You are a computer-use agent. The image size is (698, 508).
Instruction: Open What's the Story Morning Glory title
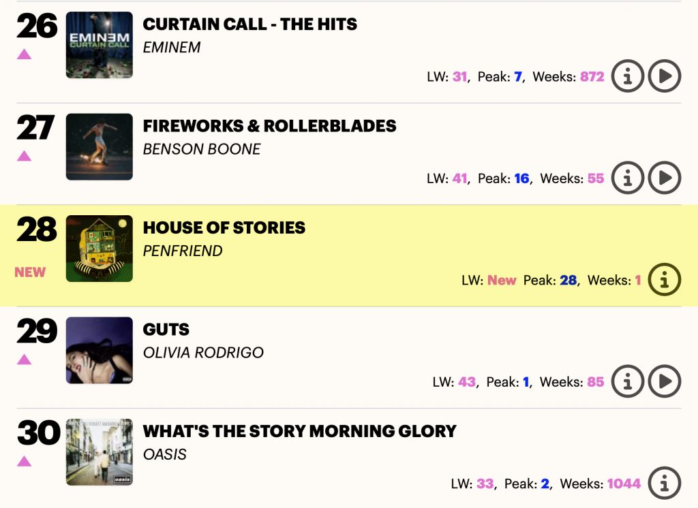coord(300,431)
